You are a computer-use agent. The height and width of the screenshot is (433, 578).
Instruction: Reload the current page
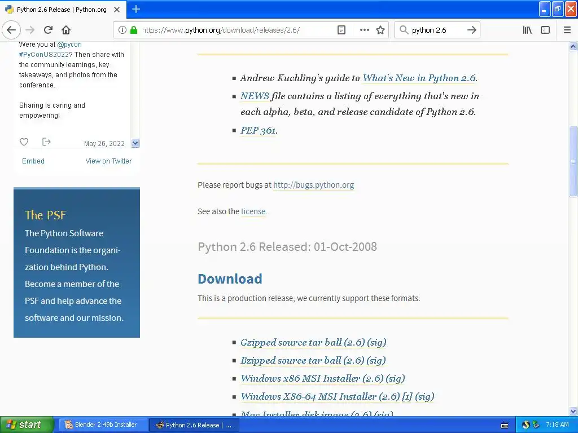click(x=48, y=30)
